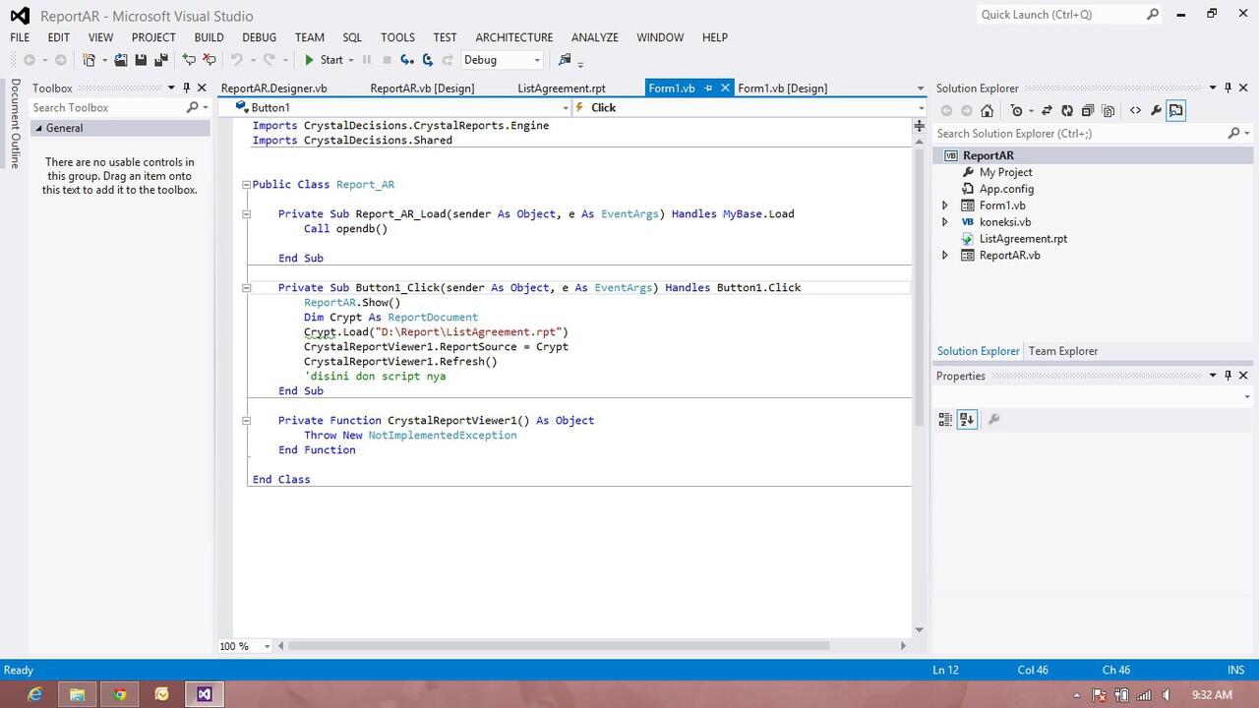The width and height of the screenshot is (1259, 708).
Task: Click the Save All toolbar icon
Action: coord(161,60)
